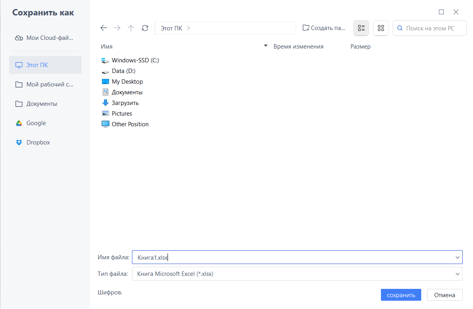The image size is (473, 309).
Task: Open the Windows-SSD (C:) drive
Action: pyautogui.click(x=135, y=60)
